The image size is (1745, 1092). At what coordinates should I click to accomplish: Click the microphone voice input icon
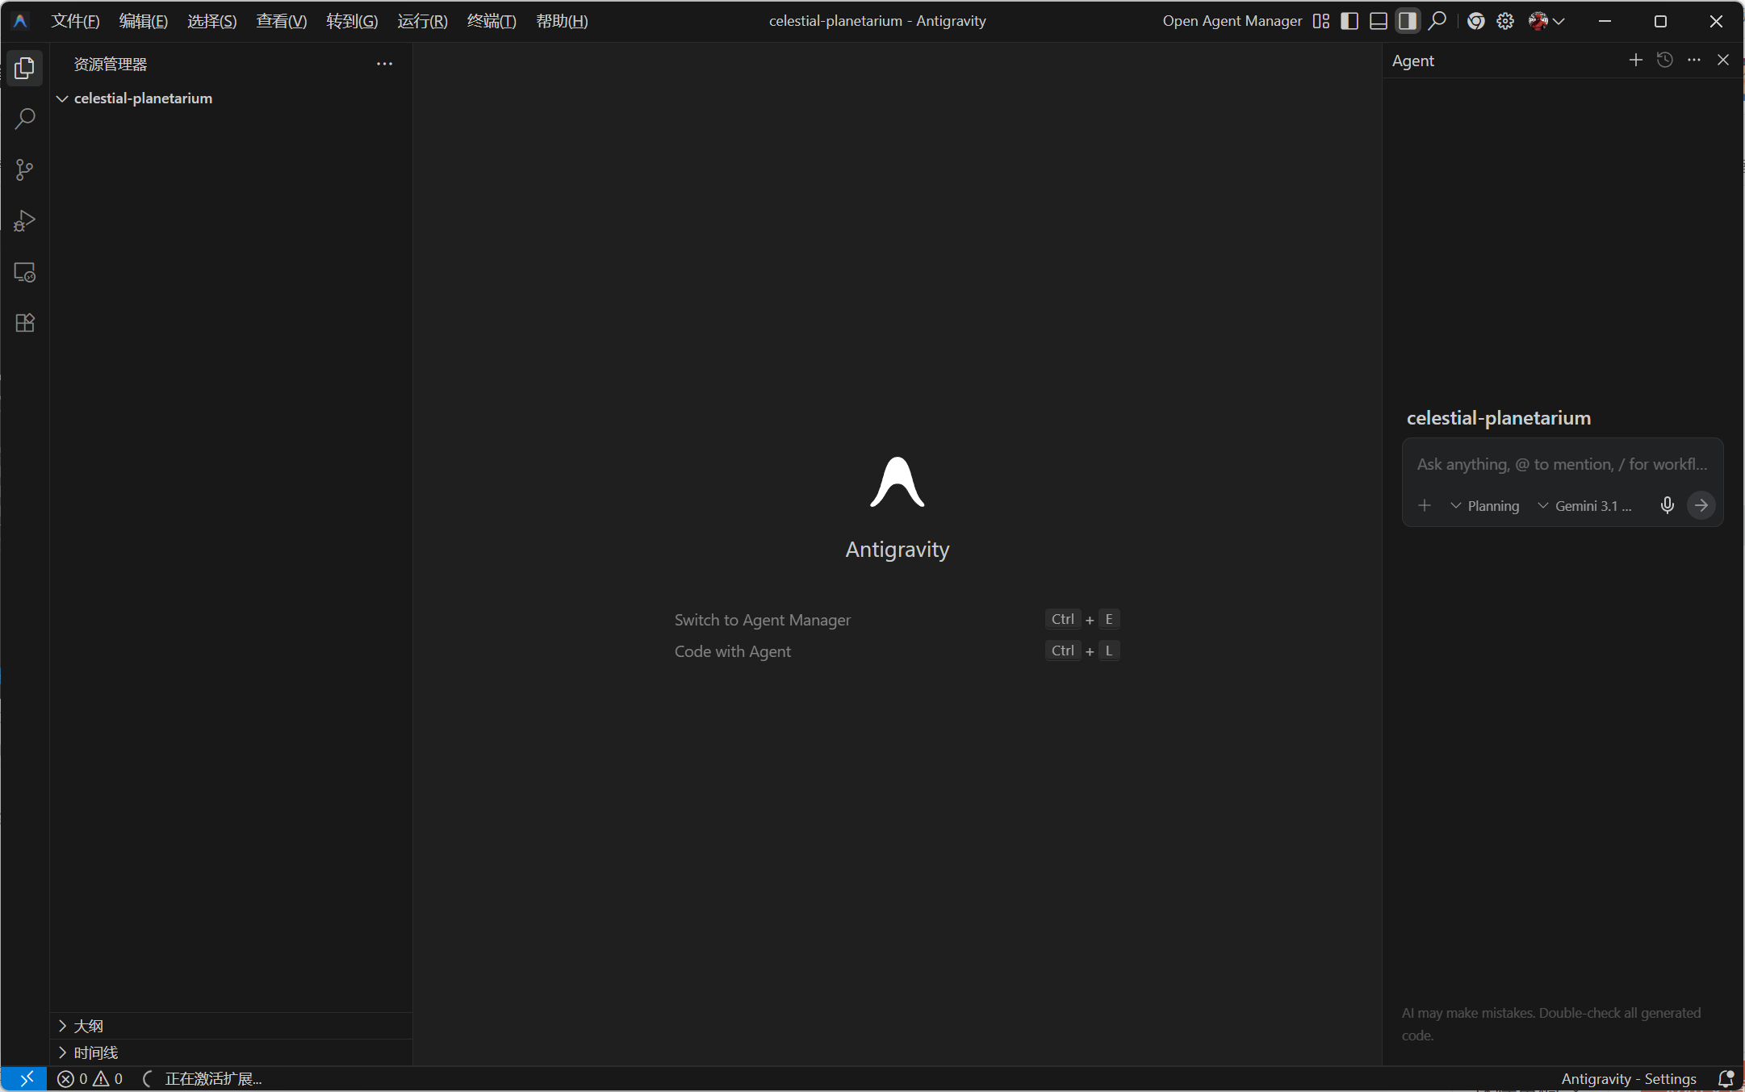click(x=1667, y=505)
